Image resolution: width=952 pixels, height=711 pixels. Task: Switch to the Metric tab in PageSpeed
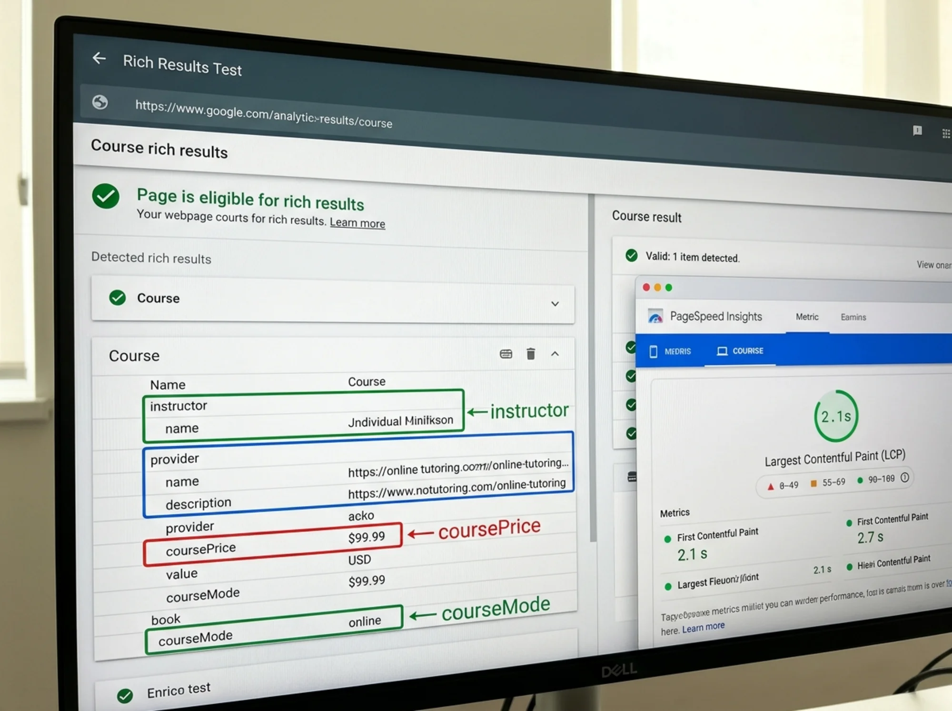click(x=807, y=317)
